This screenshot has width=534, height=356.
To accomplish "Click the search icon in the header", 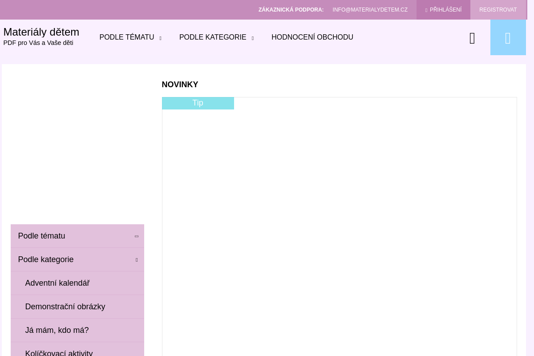I will click(472, 38).
